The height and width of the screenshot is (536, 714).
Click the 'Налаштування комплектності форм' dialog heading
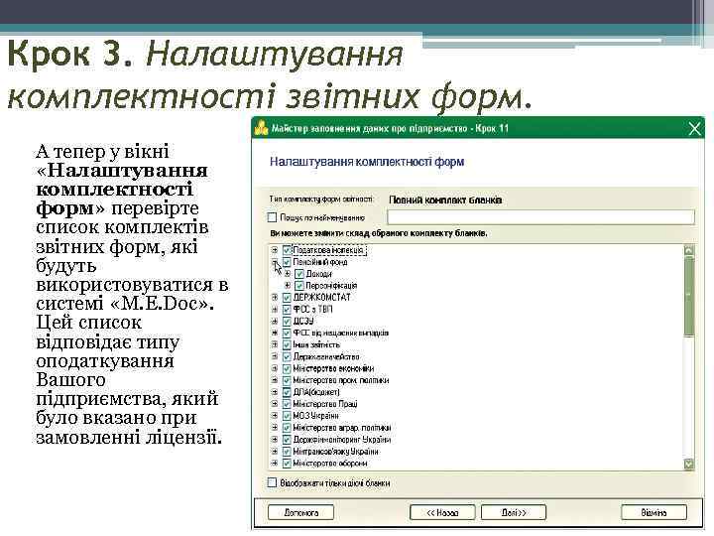367,162
